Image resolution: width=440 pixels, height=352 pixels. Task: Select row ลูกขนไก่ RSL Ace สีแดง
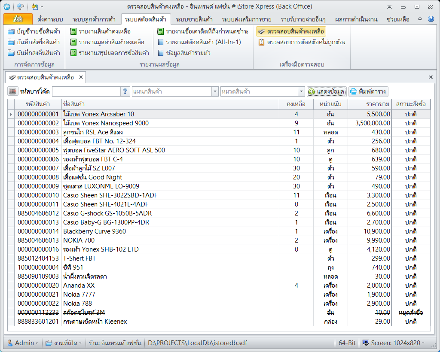[x=219, y=132]
